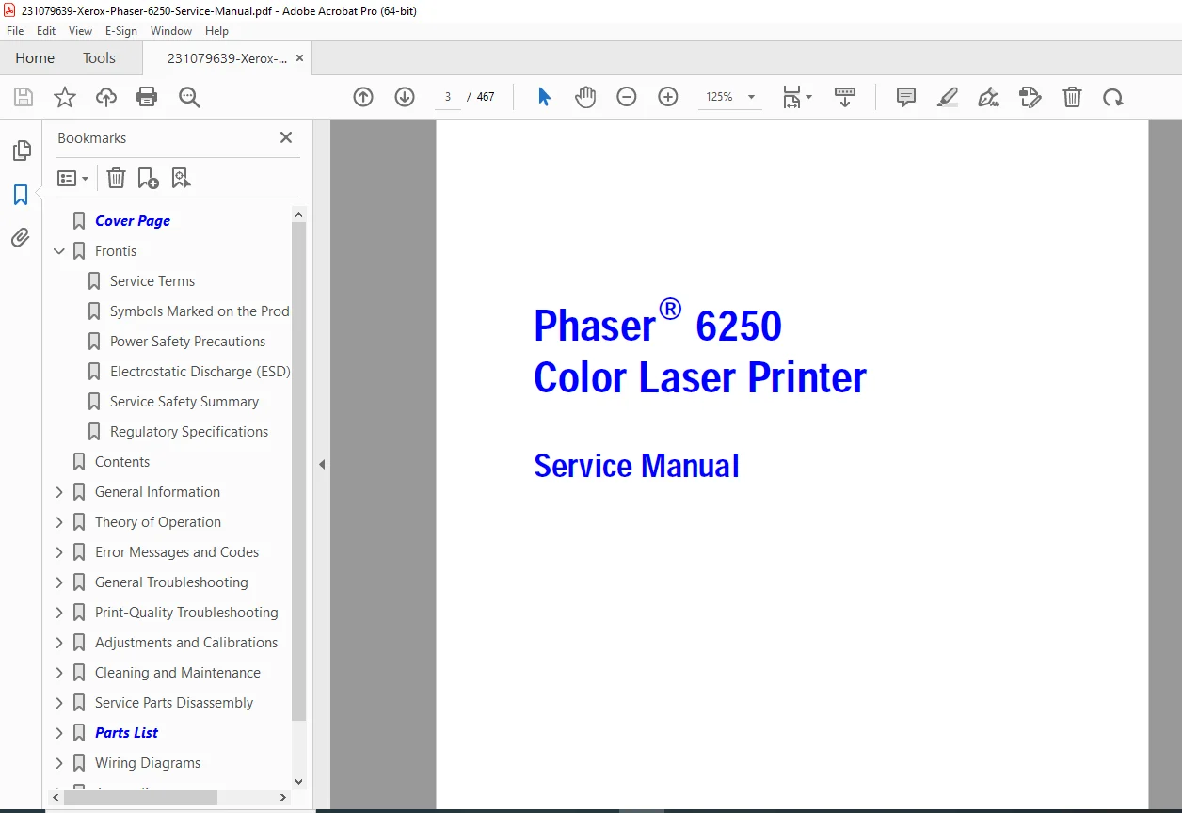Screen dimensions: 1182x813
Task: Activate the hand pan tool
Action: tap(585, 97)
